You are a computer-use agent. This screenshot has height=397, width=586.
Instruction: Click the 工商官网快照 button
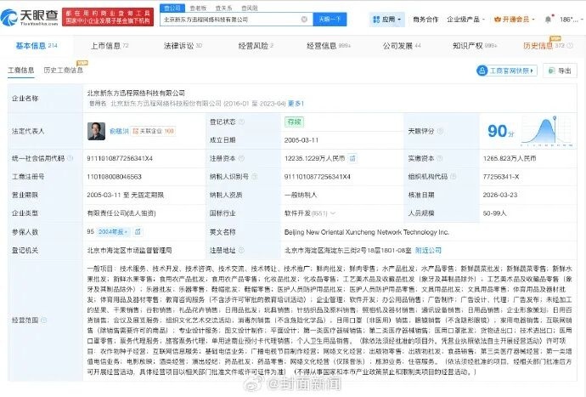tap(505, 71)
